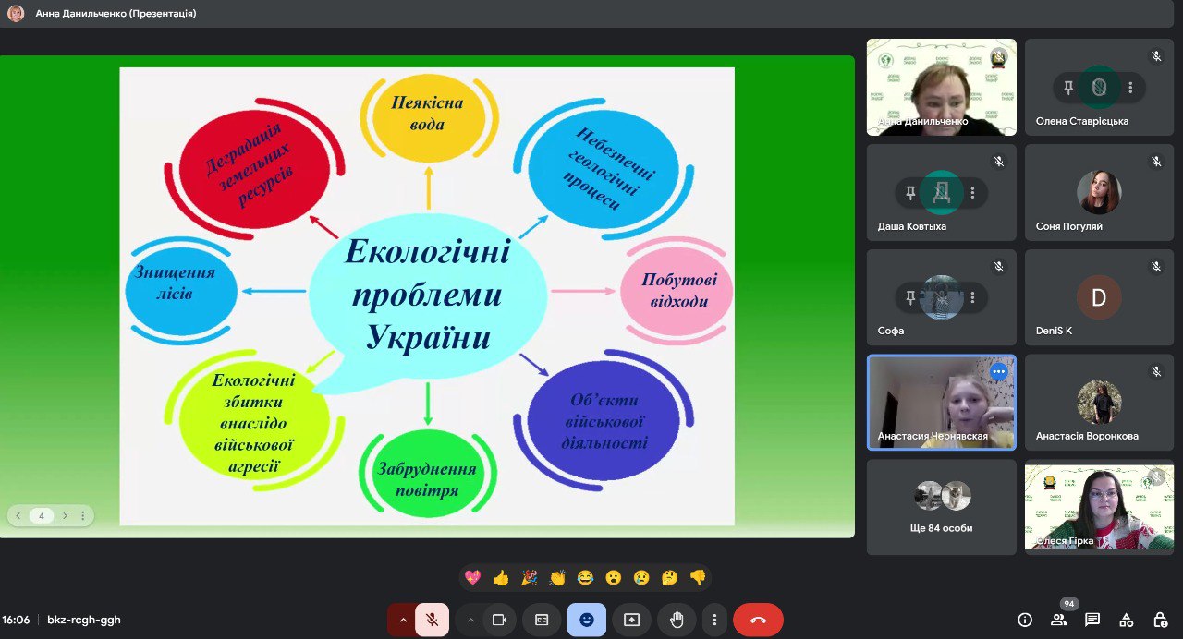Send thumbs up reaction
Image resolution: width=1183 pixels, height=639 pixels.
click(x=501, y=578)
